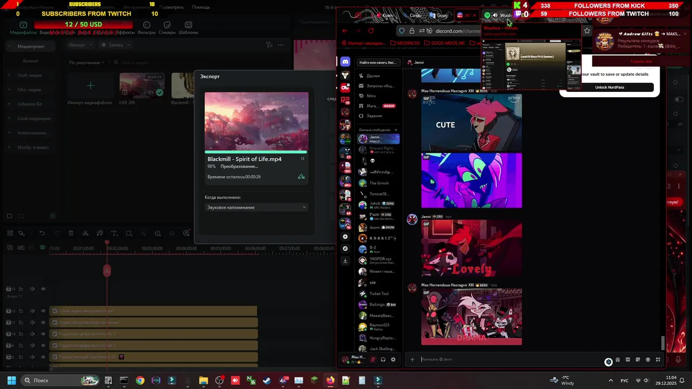Click Download Apps icon in Discord sidebar
Screen dimensions: 692x389
tap(345, 260)
